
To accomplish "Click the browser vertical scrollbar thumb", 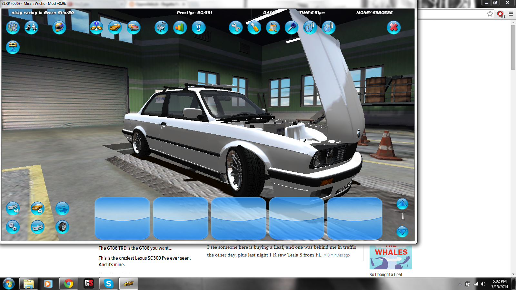I will pos(513,47).
